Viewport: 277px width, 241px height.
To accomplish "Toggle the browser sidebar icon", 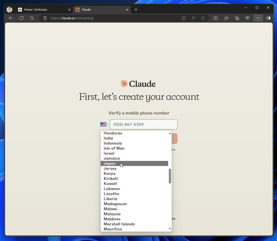I will point(268,18).
